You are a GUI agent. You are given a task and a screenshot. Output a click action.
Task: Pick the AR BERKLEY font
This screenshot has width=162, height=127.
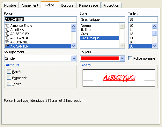point(38,34)
